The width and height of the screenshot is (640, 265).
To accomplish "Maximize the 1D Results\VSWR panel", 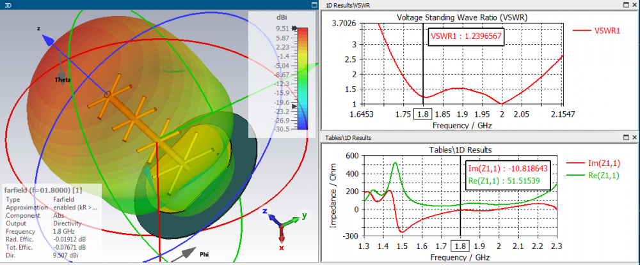I will (627, 4).
